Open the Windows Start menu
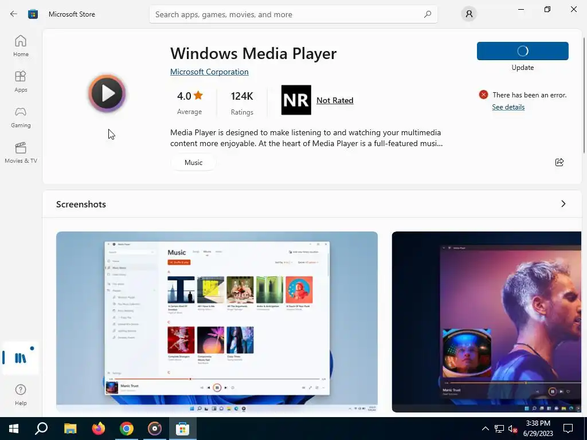Screen dimensions: 587x440 tap(14, 429)
